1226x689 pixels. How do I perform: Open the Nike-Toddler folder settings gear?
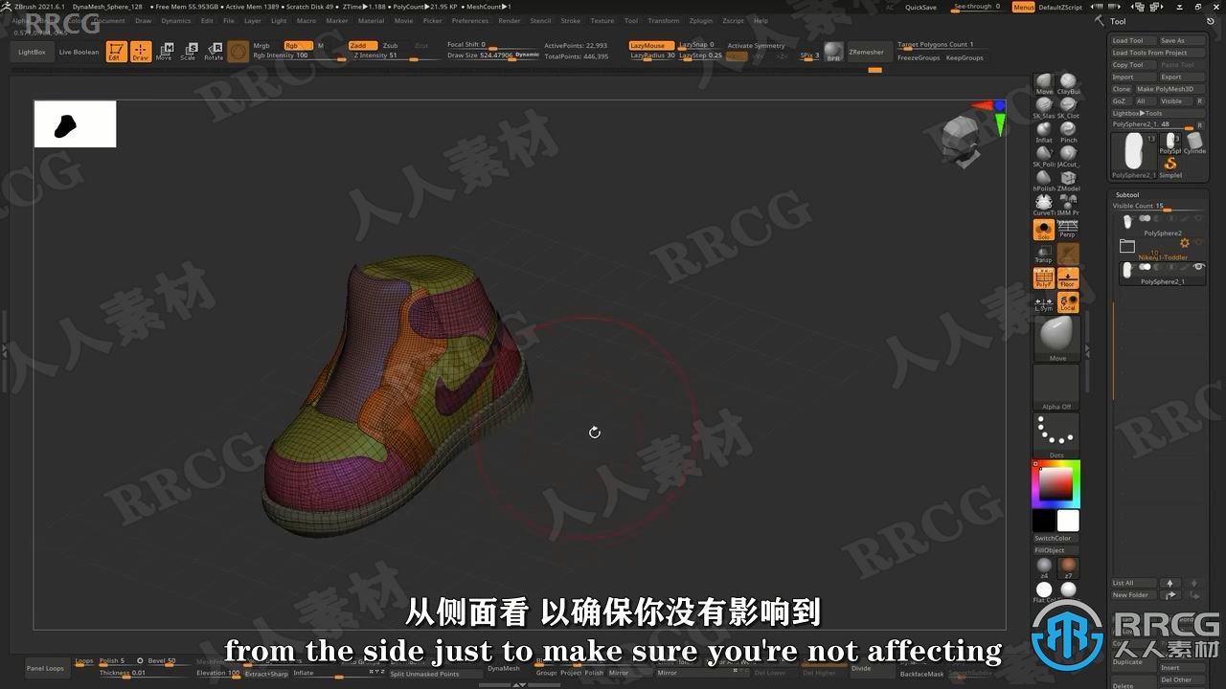point(1184,243)
